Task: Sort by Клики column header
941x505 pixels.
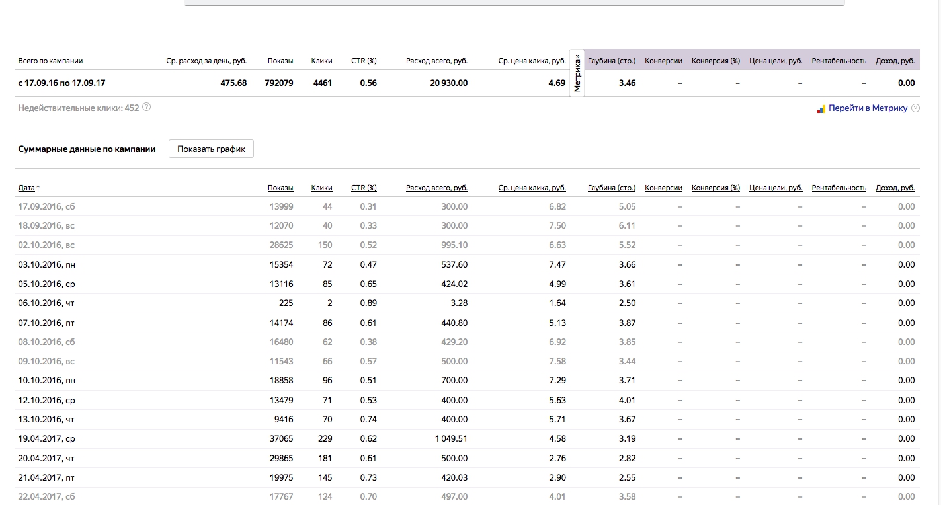Action: point(322,188)
